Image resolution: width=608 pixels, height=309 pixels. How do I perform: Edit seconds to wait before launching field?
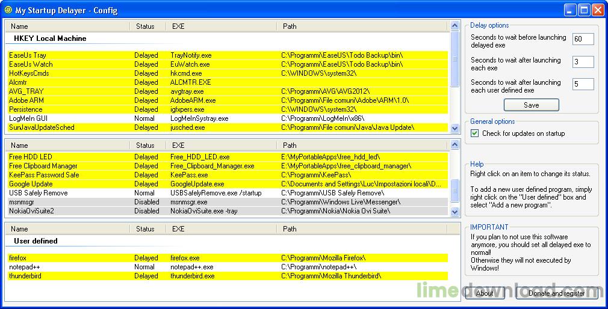click(x=583, y=39)
